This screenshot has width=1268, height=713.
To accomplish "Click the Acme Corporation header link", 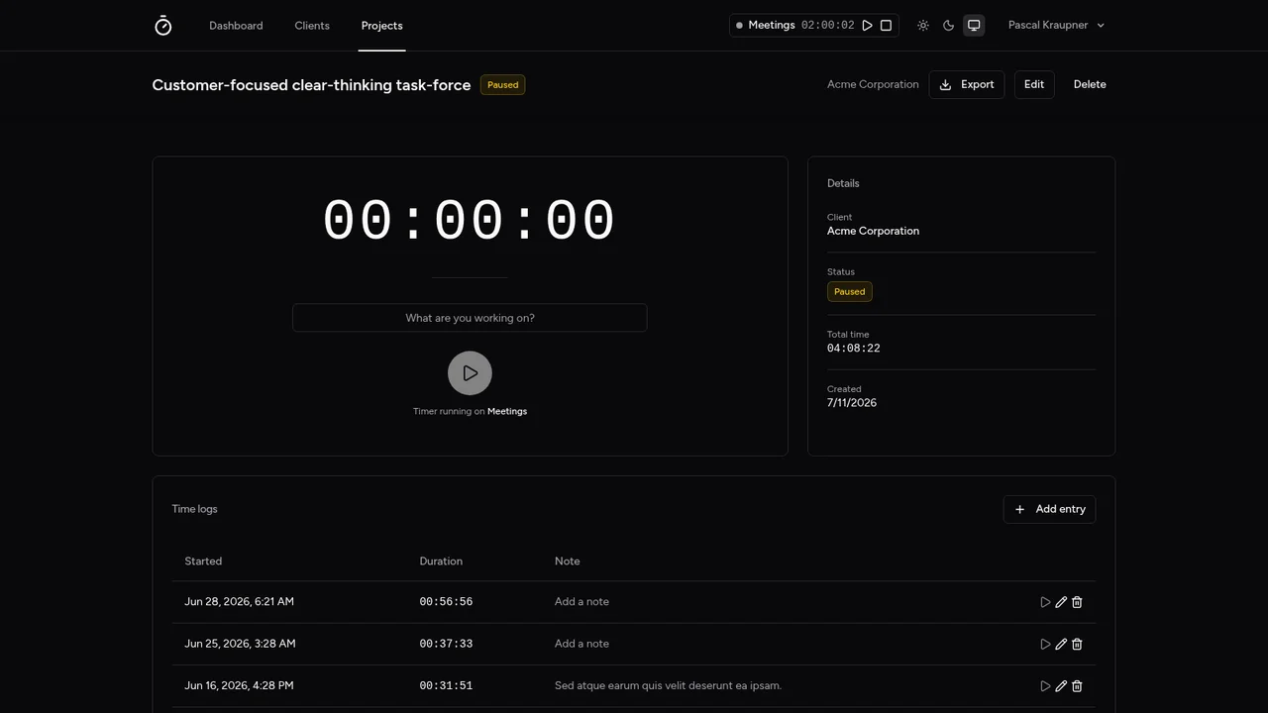I will (873, 84).
